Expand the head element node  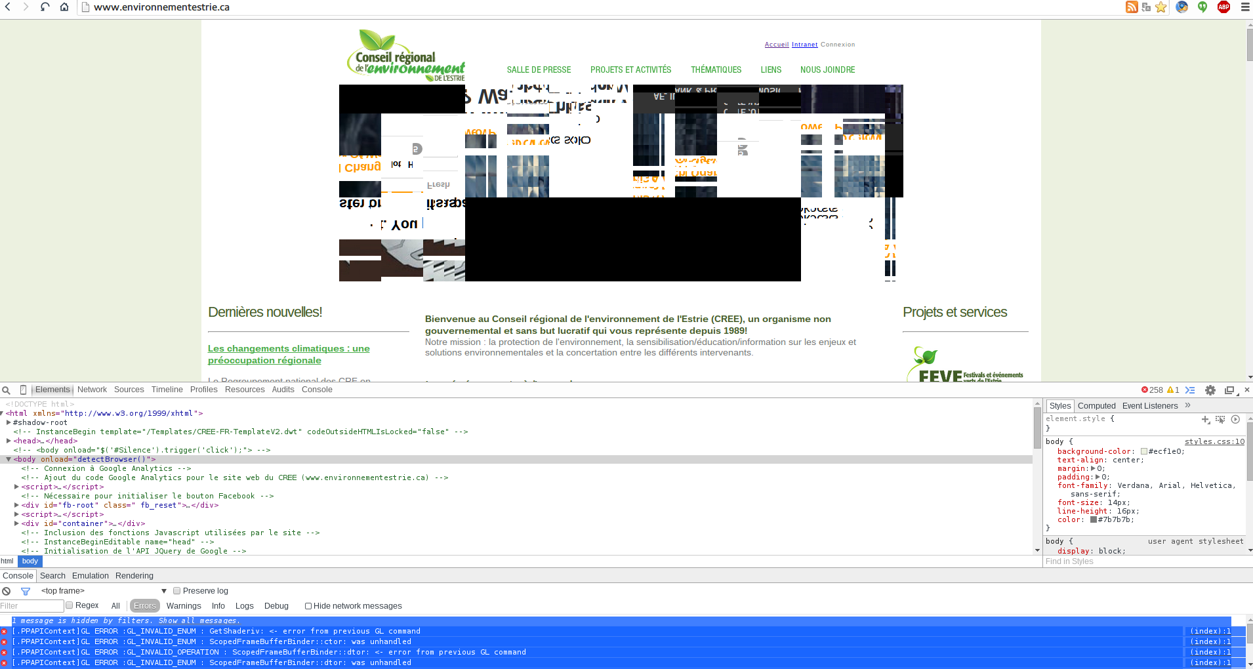(9, 441)
